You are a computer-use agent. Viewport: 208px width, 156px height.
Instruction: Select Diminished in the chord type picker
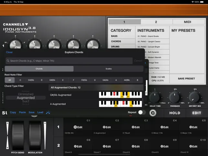pos(26,94)
